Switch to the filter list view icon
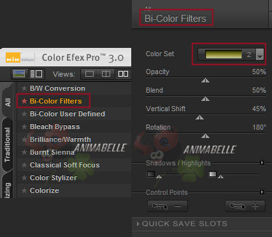 pyautogui.click(x=36, y=74)
